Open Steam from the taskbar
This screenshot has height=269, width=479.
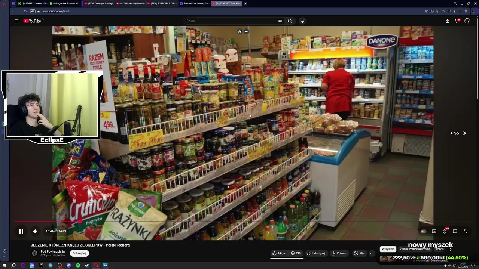click(x=87, y=265)
